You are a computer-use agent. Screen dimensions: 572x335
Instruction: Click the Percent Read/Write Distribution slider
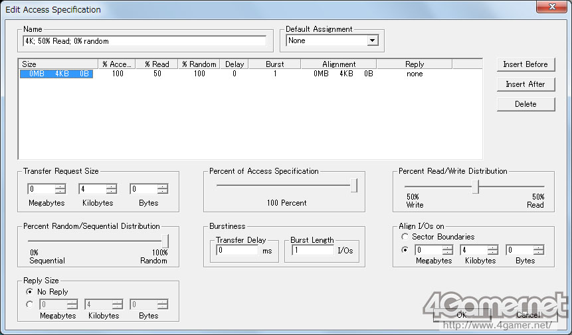click(475, 186)
